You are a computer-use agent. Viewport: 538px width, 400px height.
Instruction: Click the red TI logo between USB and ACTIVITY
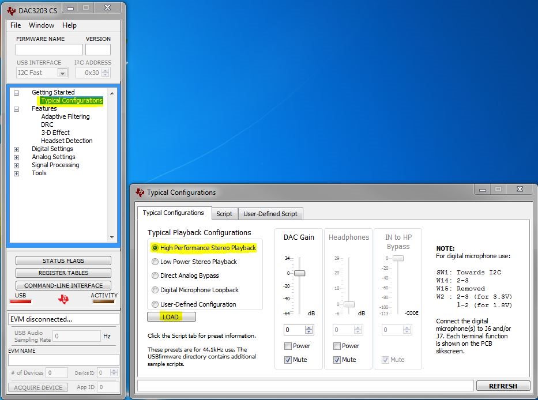(x=63, y=300)
